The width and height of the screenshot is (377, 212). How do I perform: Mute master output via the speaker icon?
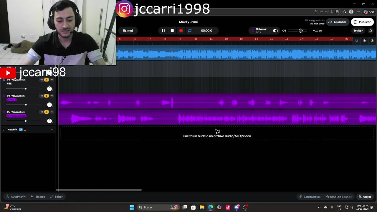(x=284, y=31)
